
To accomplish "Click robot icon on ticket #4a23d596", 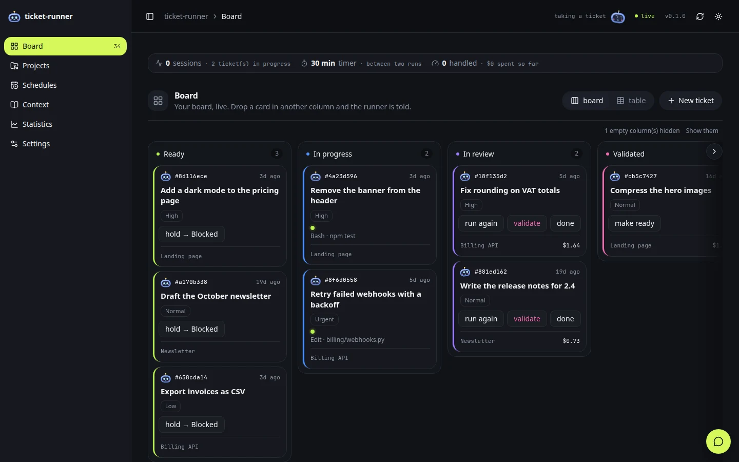I will (316, 176).
